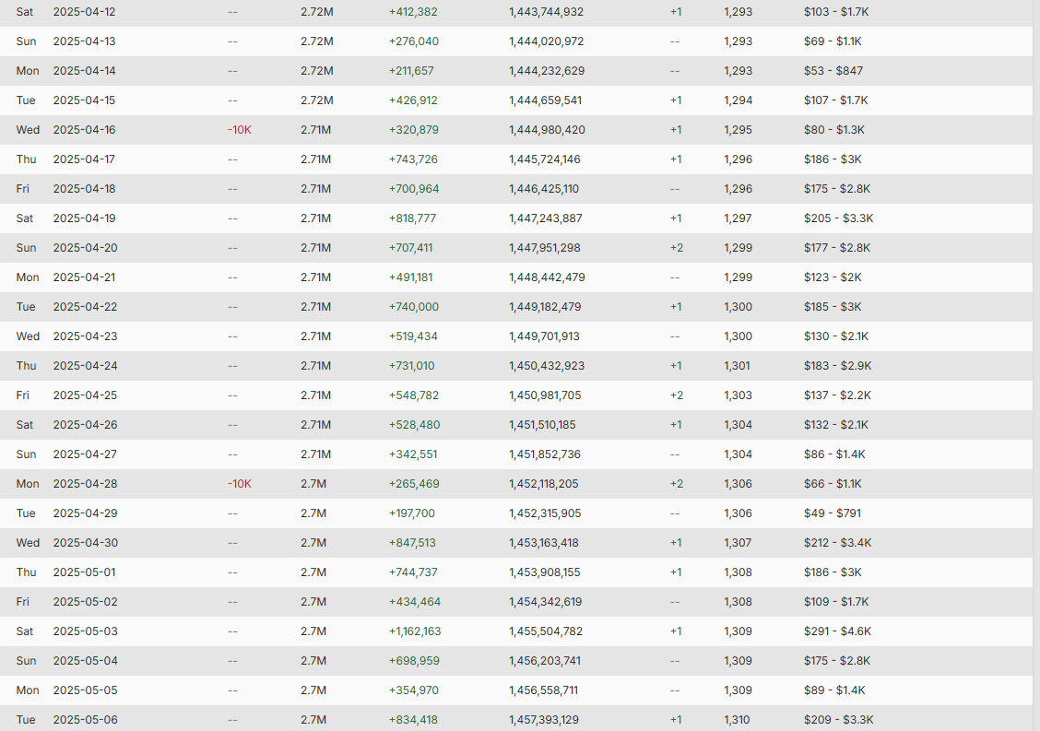Select the views gain +818,777
1040x731 pixels.
coord(412,218)
